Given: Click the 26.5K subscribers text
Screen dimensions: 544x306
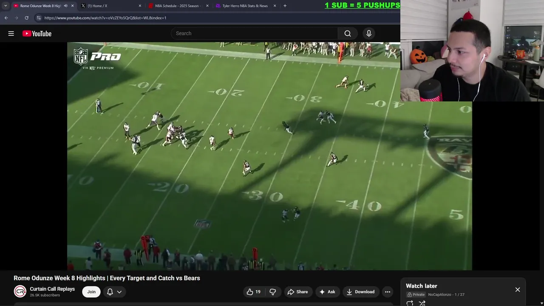Looking at the screenshot, I should point(45,295).
